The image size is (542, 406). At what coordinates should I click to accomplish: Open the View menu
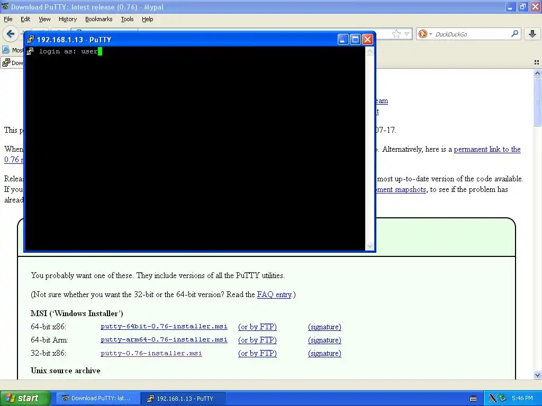[x=44, y=19]
